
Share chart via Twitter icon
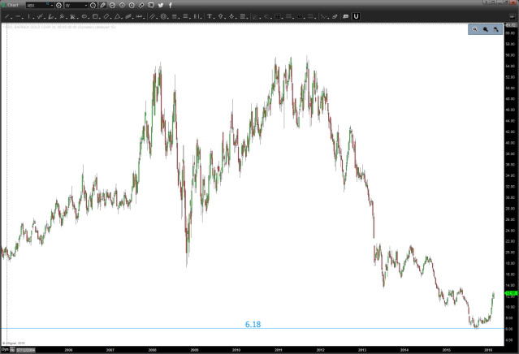point(161,6)
